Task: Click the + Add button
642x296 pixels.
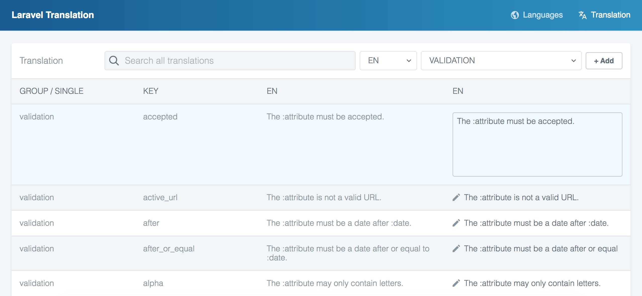Action: pos(604,60)
